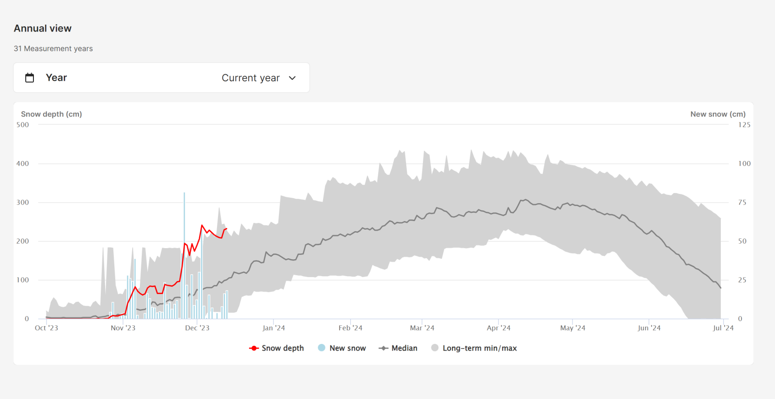This screenshot has height=399, width=775.
Task: Click the Year label in the selector
Action: pyautogui.click(x=56, y=78)
